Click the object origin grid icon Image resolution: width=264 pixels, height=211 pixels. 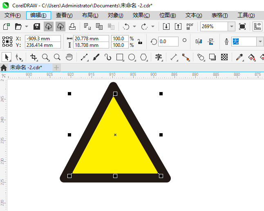point(7,42)
